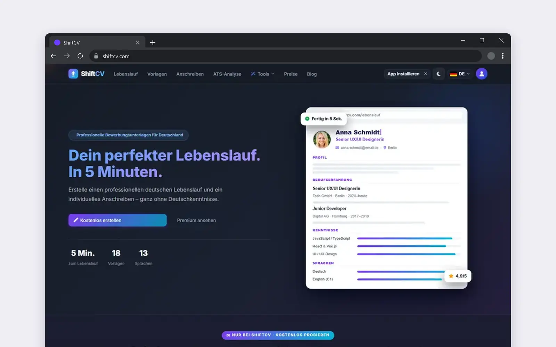Maximize the browser window
This screenshot has width=556, height=347.
[x=482, y=40]
